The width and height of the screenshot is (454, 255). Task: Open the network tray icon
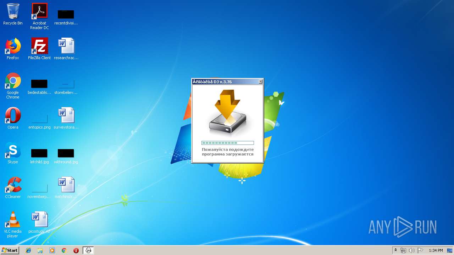(403, 250)
